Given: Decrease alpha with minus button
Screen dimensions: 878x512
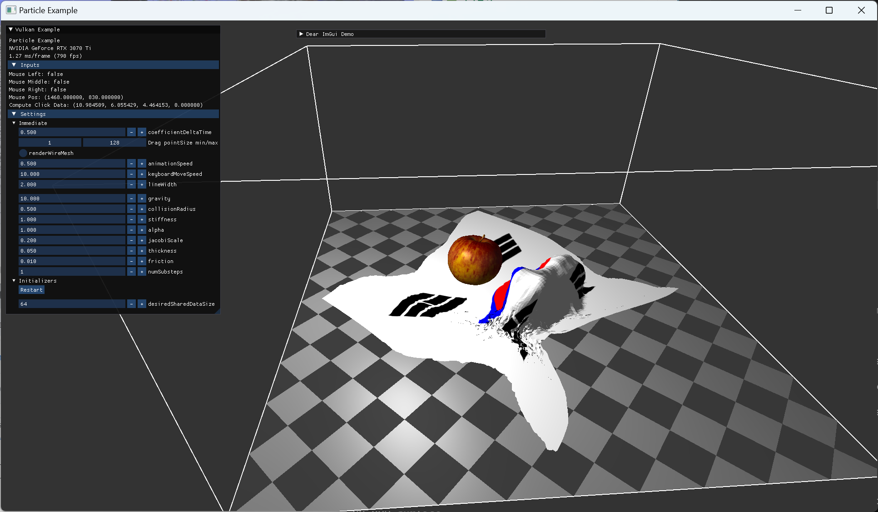Looking at the screenshot, I should (x=131, y=230).
